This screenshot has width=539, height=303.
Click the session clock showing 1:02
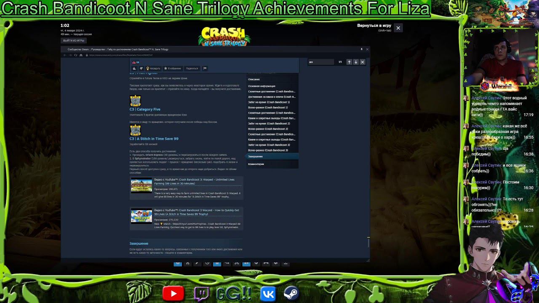[65, 26]
